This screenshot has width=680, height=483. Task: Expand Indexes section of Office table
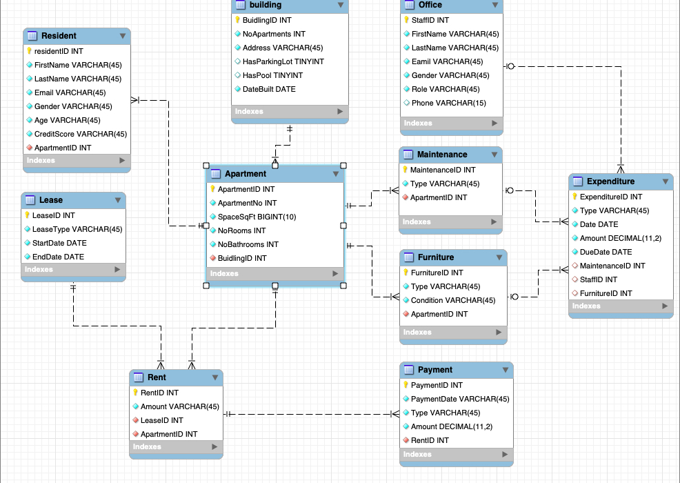coord(494,124)
